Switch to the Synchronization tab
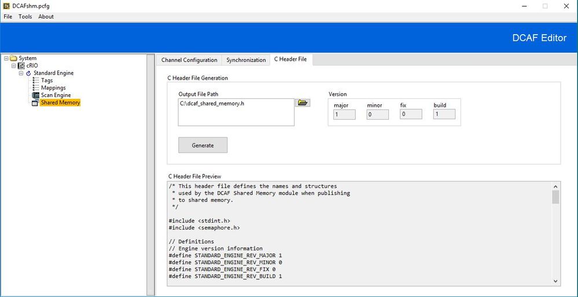 coord(246,60)
